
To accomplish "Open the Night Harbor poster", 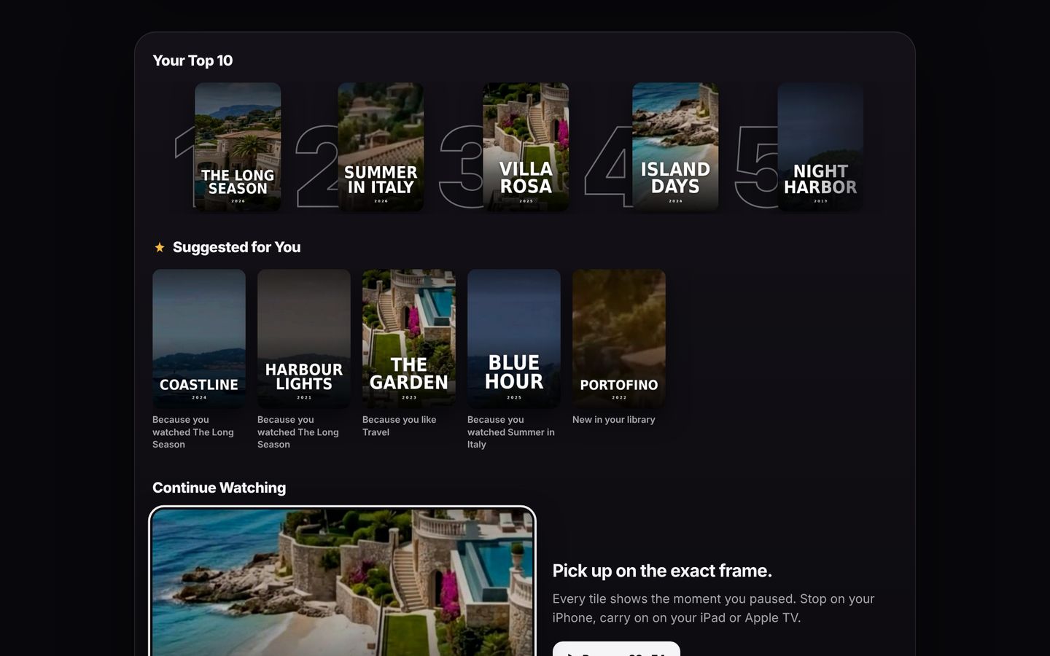I will (x=820, y=147).
